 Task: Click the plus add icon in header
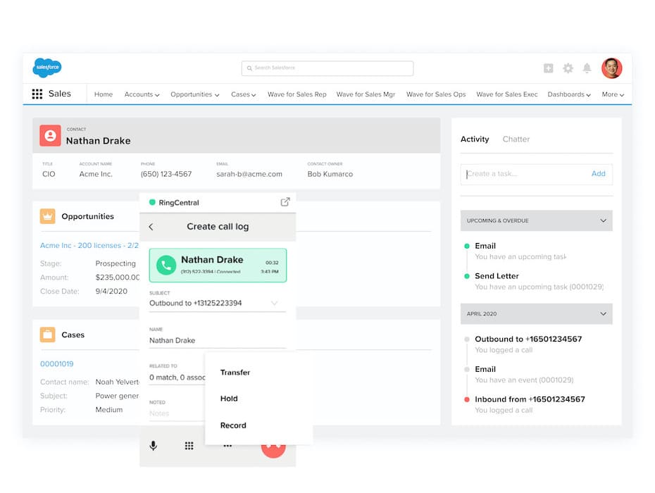point(548,68)
